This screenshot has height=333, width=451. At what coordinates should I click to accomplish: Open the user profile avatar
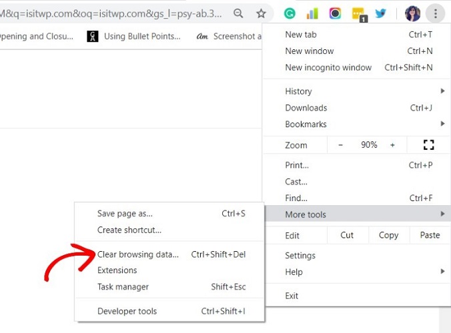coord(412,13)
